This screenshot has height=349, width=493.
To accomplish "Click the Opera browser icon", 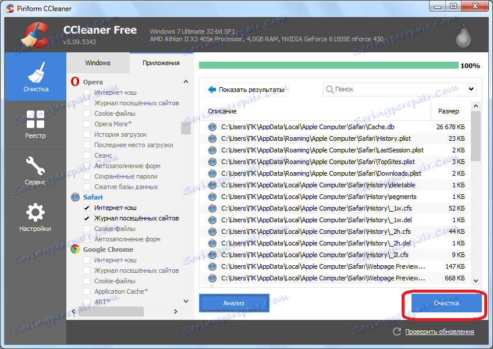I will (x=75, y=81).
